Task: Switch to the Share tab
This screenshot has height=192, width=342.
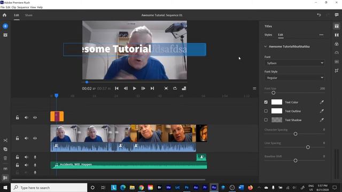Action: coord(28,15)
